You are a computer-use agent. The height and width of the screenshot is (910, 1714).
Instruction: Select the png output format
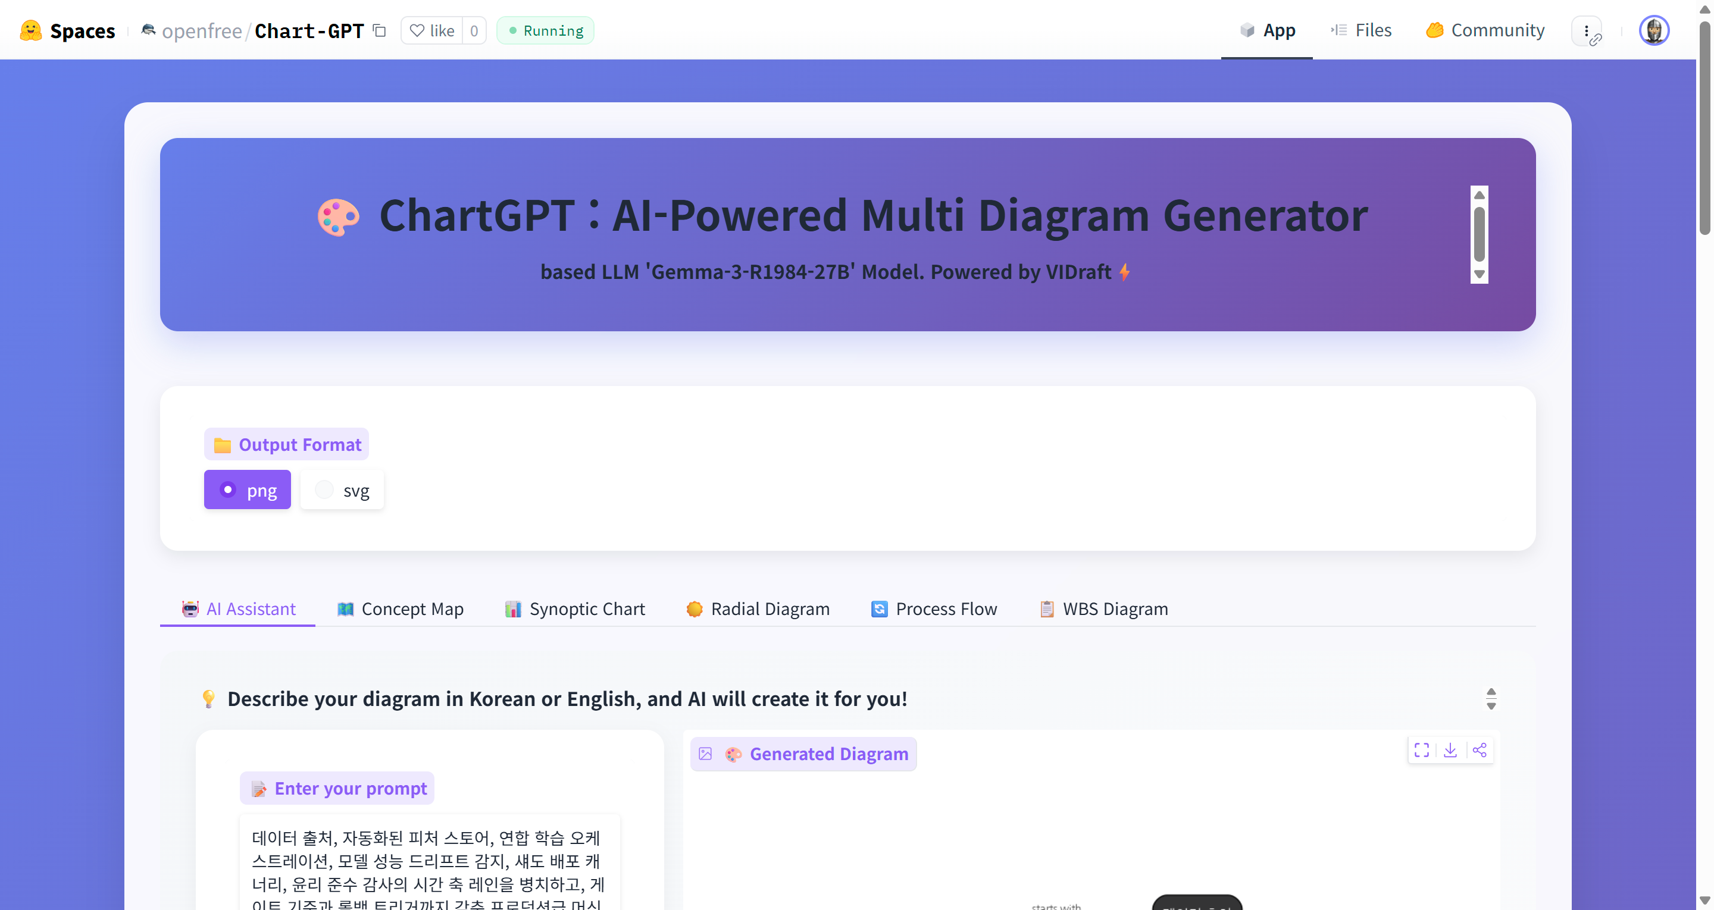point(247,490)
